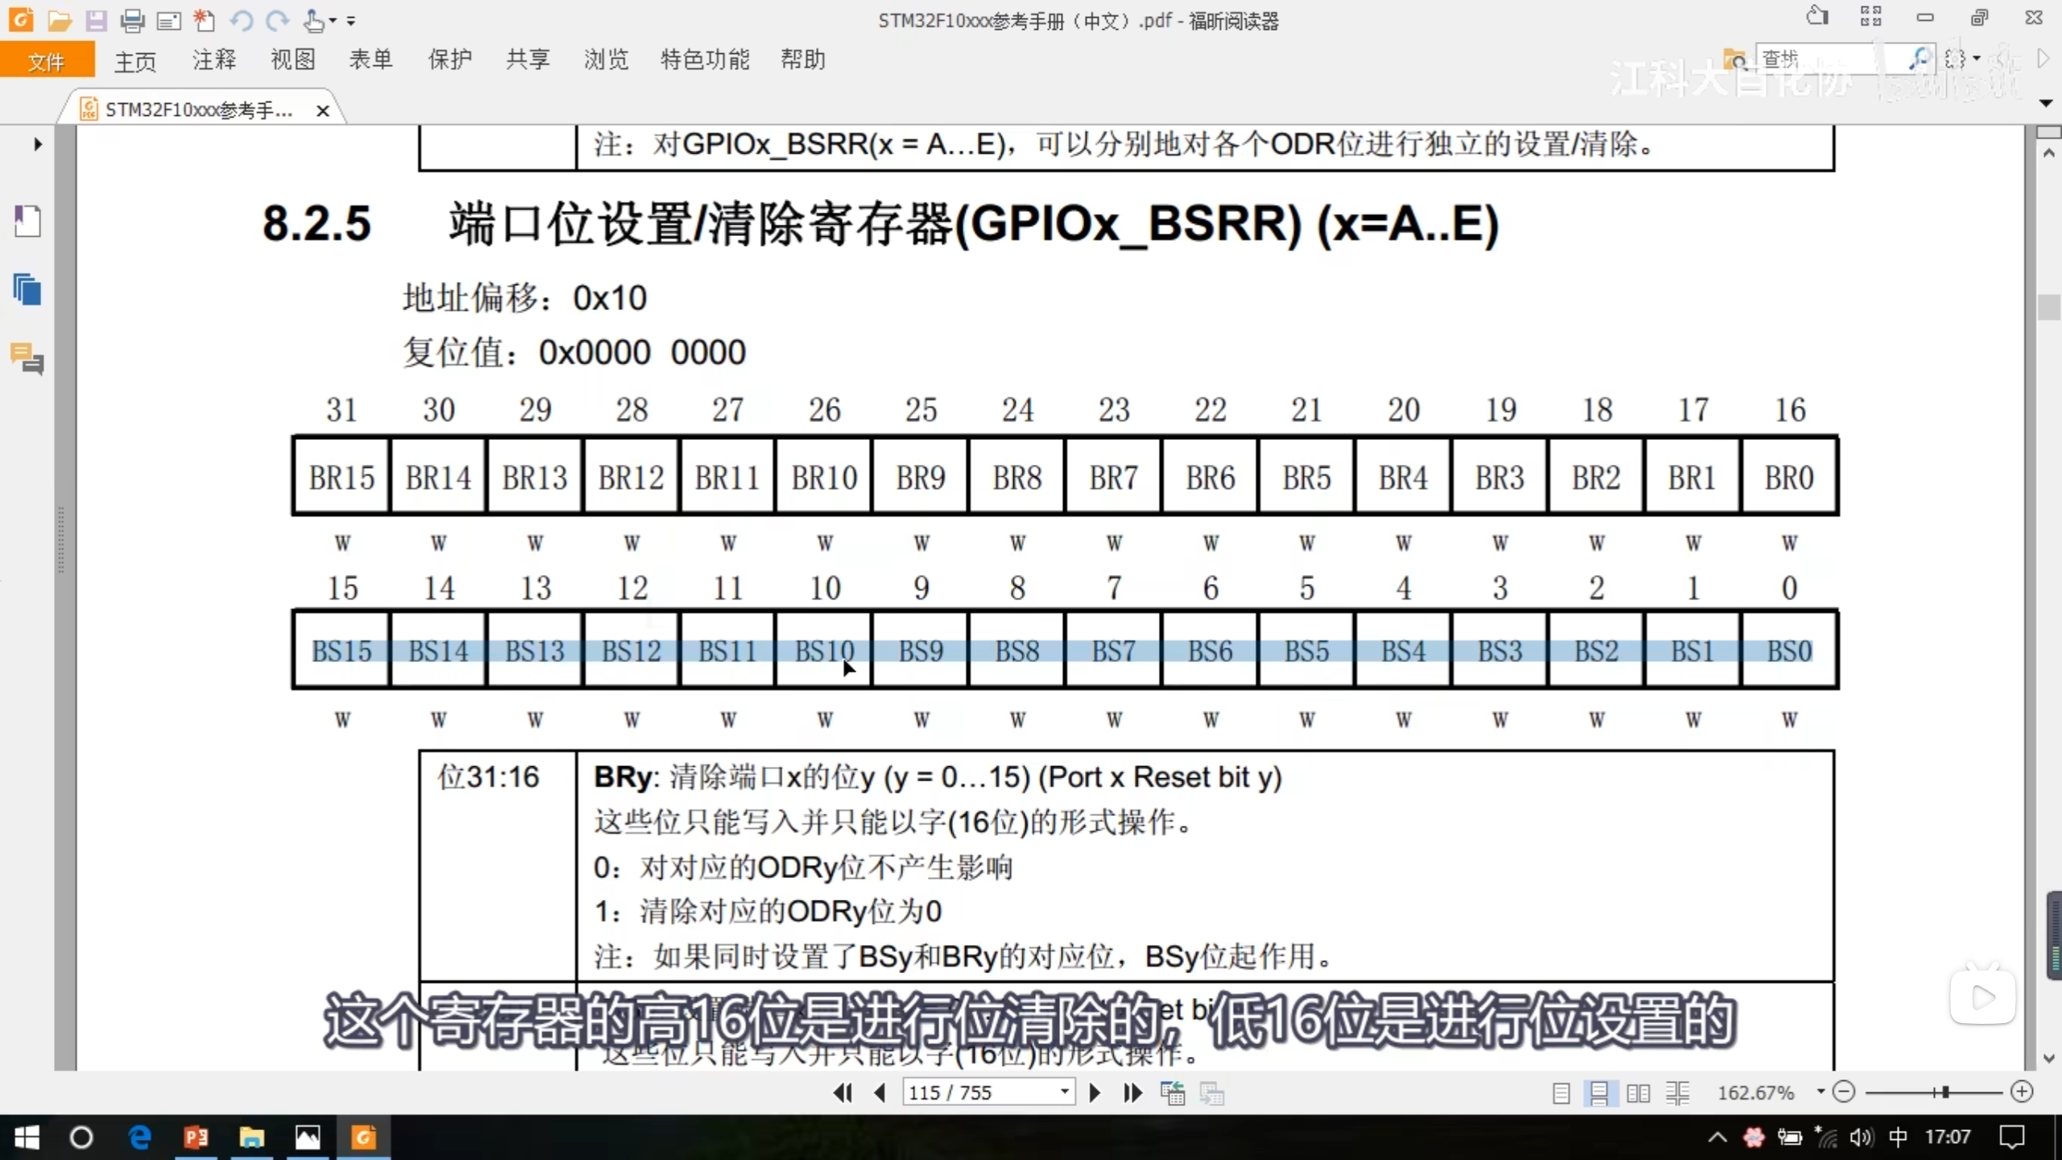Open the Pages thumbnail panel icon

27,289
